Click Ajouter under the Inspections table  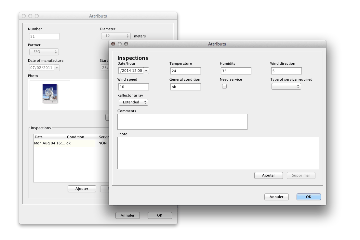click(x=82, y=189)
